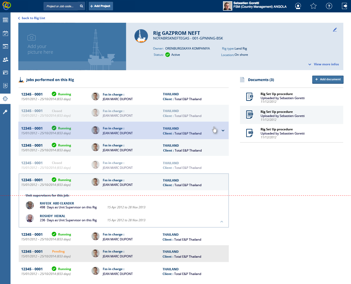Click the round rig avatar icon
This screenshot has width=351, height=284.
tap(141, 36)
